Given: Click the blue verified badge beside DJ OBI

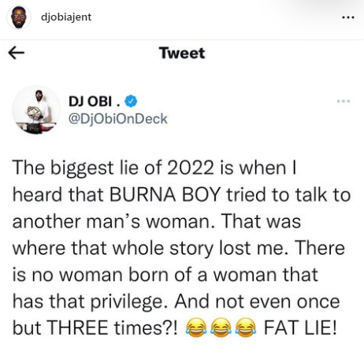Looking at the screenshot, I should [131, 101].
